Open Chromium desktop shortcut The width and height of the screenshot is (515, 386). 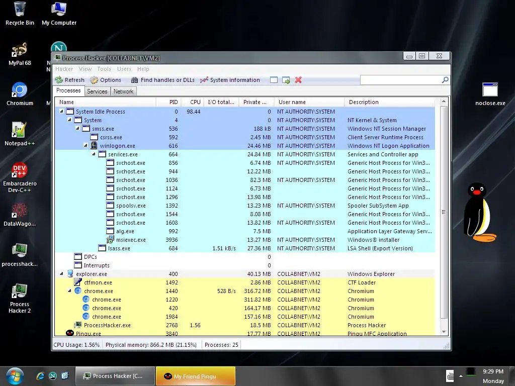tap(20, 94)
